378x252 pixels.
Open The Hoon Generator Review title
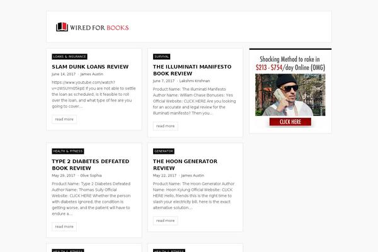185,164
